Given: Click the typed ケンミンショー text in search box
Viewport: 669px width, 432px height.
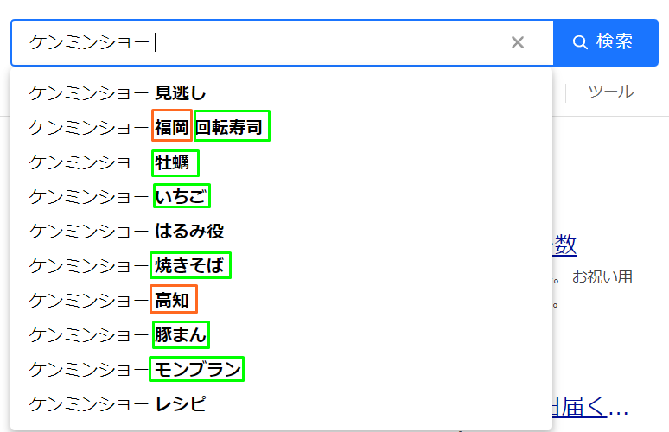Looking at the screenshot, I should pyautogui.click(x=89, y=42).
